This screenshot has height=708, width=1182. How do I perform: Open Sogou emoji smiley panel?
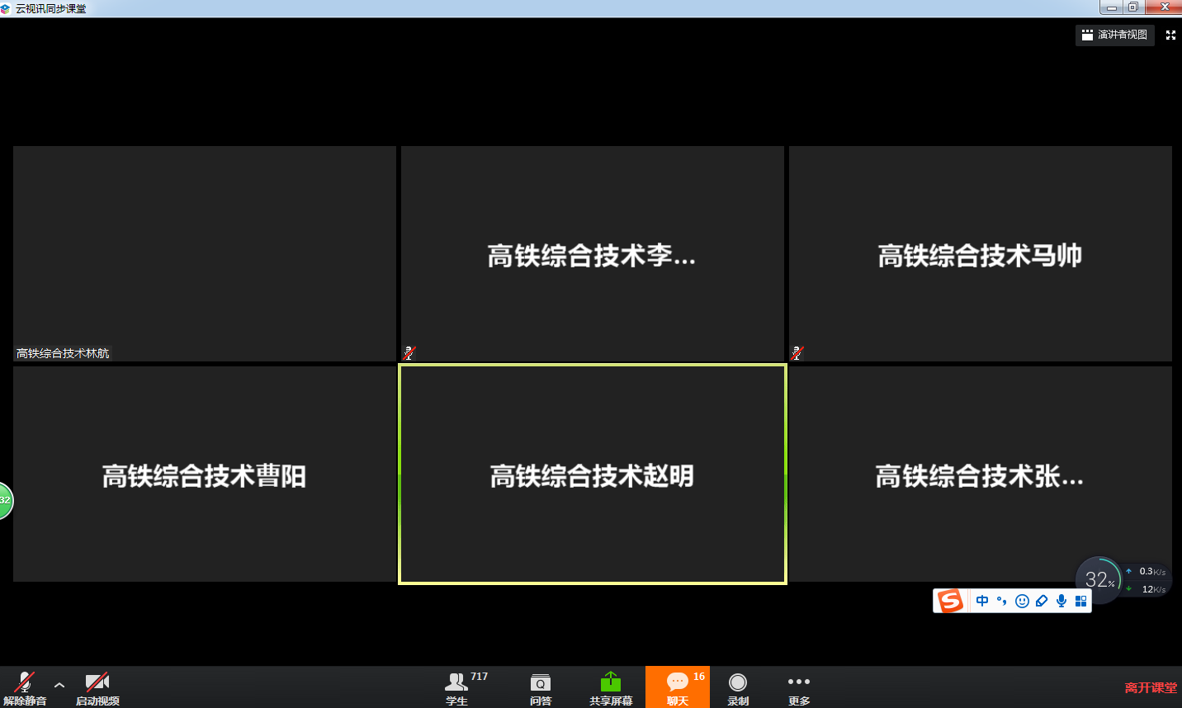click(1022, 601)
